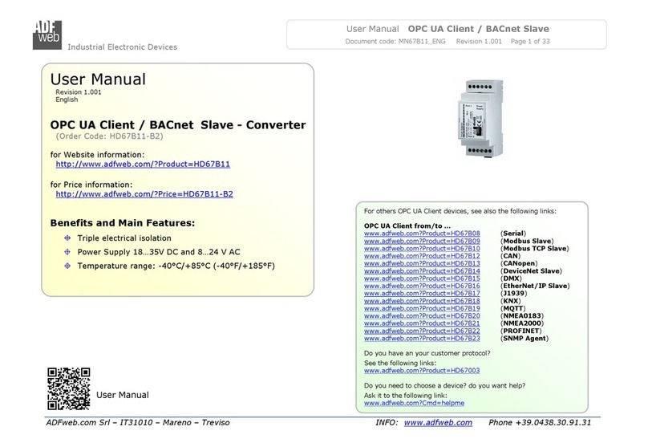Open www.adfweb.com link in footer
The width and height of the screenshot is (648, 447).
pos(438,423)
